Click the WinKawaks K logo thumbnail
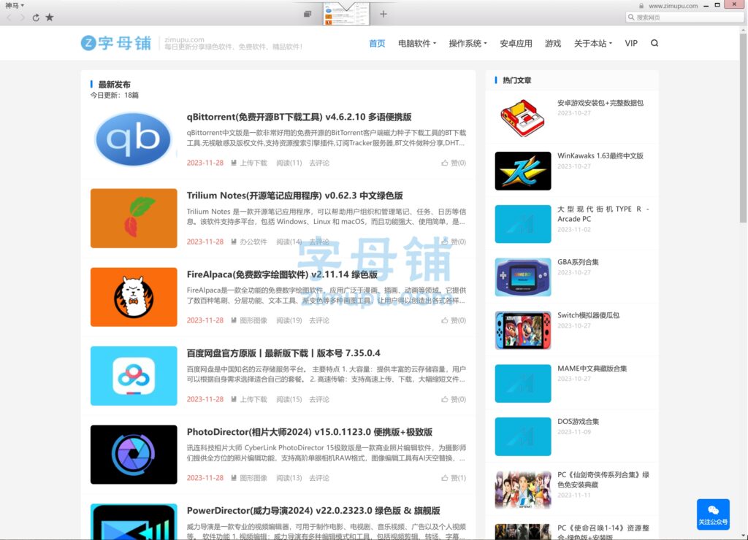 pyautogui.click(x=523, y=171)
